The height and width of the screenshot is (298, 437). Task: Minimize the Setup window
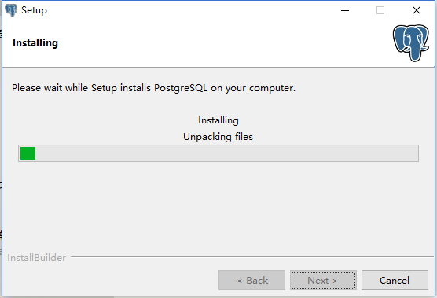pyautogui.click(x=345, y=10)
